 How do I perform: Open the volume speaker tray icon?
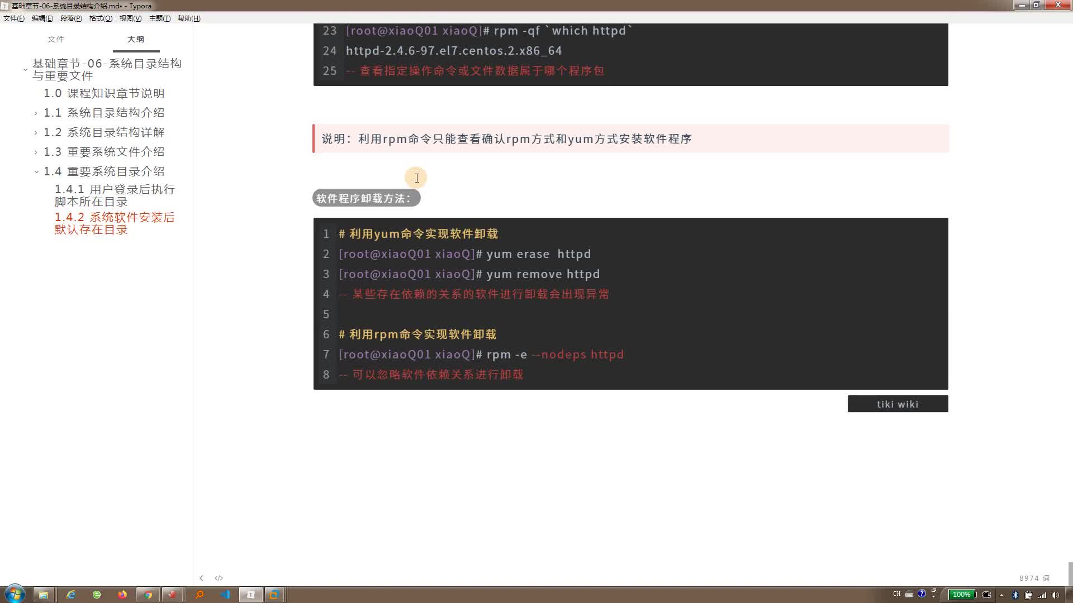(x=1055, y=595)
